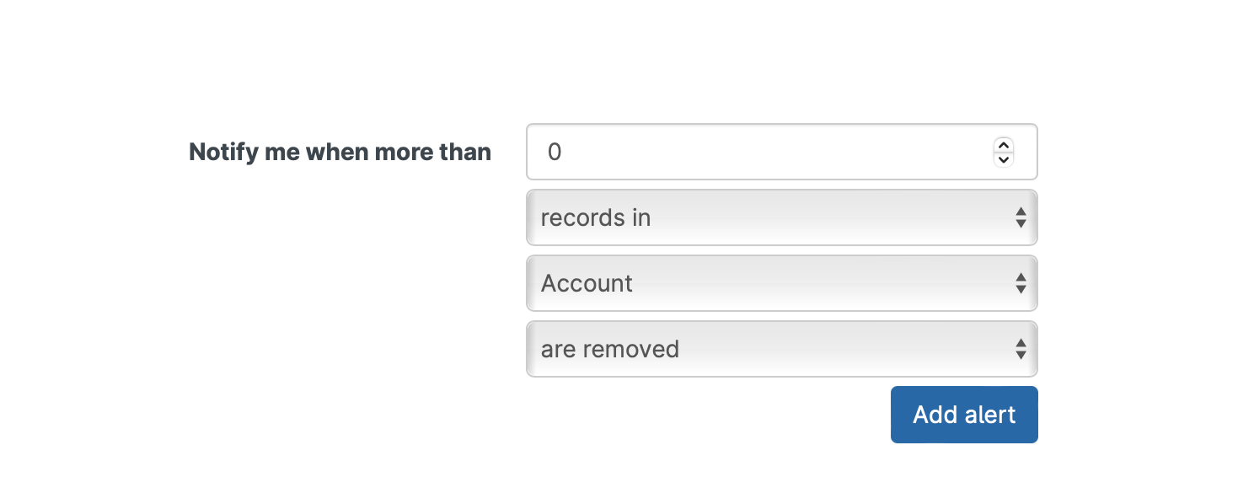Click the down triangle on "records in" selector

pyautogui.click(x=1021, y=224)
